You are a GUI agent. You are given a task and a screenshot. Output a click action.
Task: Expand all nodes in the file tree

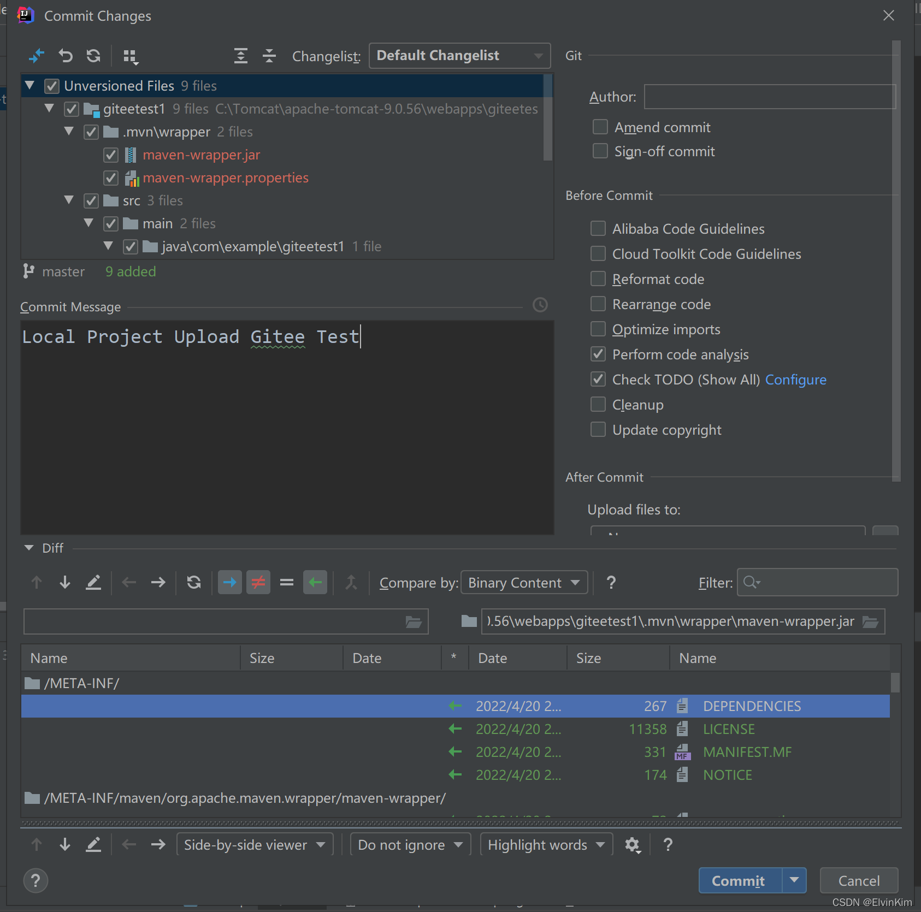click(x=241, y=56)
